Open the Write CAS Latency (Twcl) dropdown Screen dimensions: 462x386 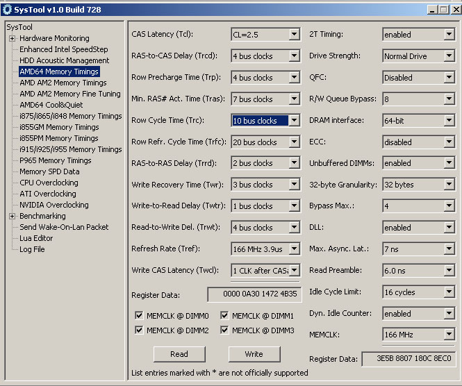click(265, 271)
